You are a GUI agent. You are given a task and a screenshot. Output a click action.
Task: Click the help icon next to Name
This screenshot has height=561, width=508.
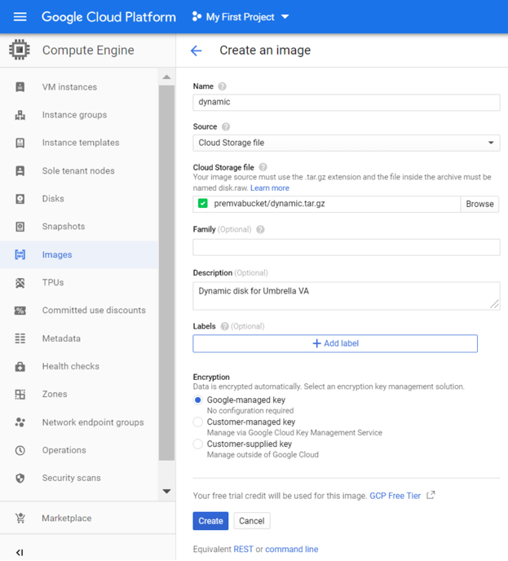222,86
